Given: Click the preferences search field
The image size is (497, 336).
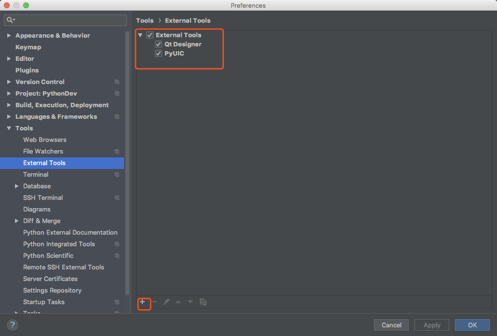Looking at the screenshot, I should point(65,20).
